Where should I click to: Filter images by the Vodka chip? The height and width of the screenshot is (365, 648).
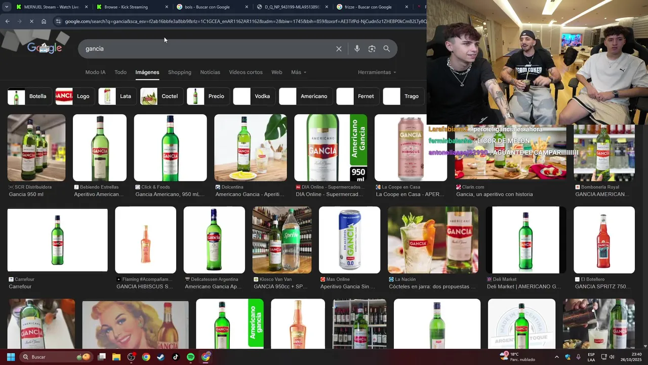click(x=254, y=96)
